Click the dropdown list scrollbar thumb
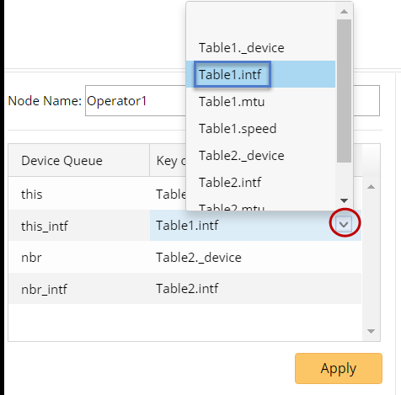This screenshot has height=395, width=401. [x=344, y=91]
